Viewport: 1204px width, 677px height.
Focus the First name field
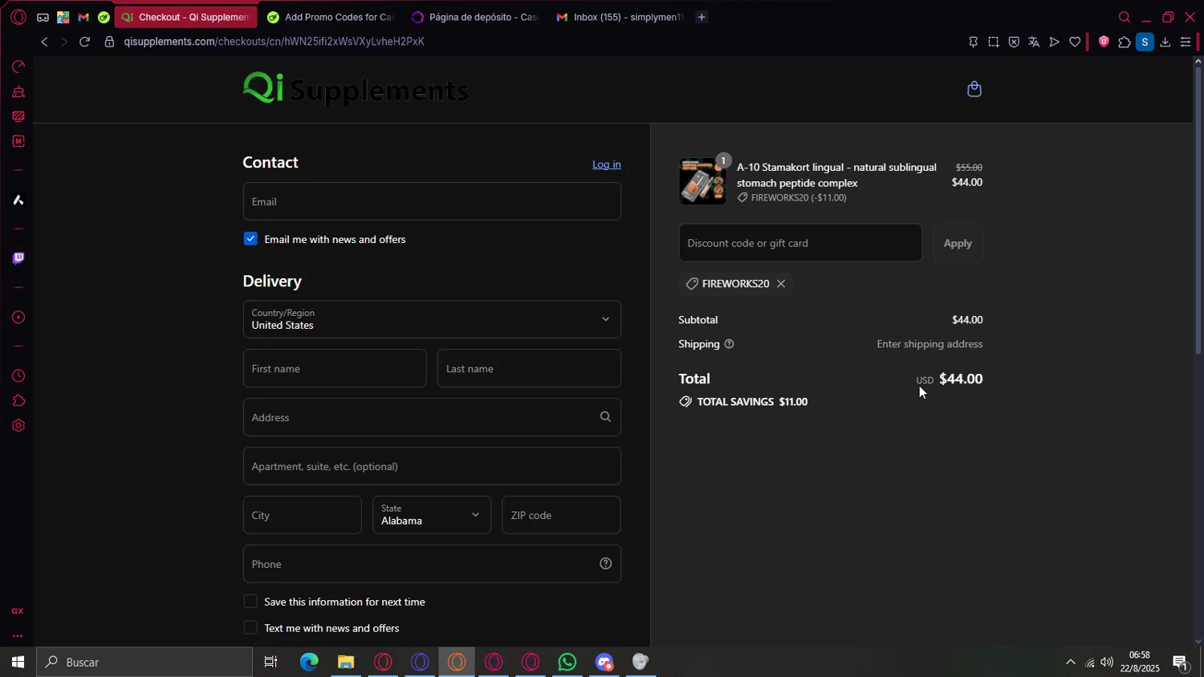[335, 368]
